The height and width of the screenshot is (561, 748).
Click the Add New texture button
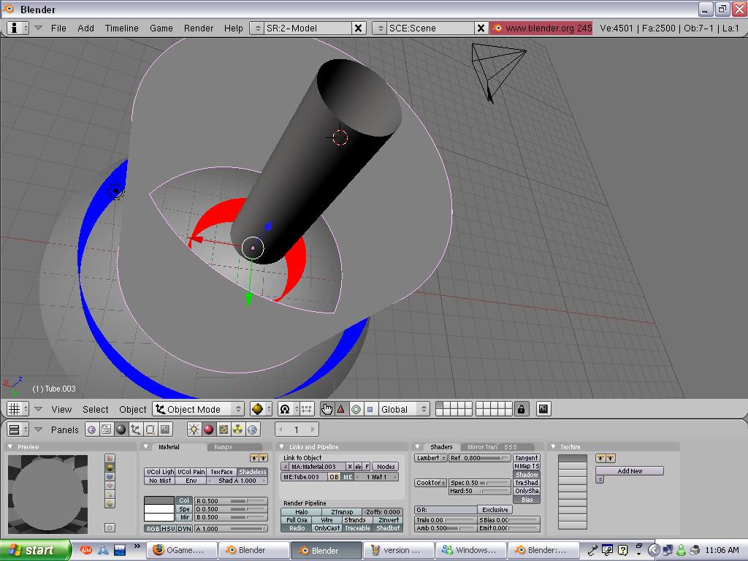(x=629, y=471)
